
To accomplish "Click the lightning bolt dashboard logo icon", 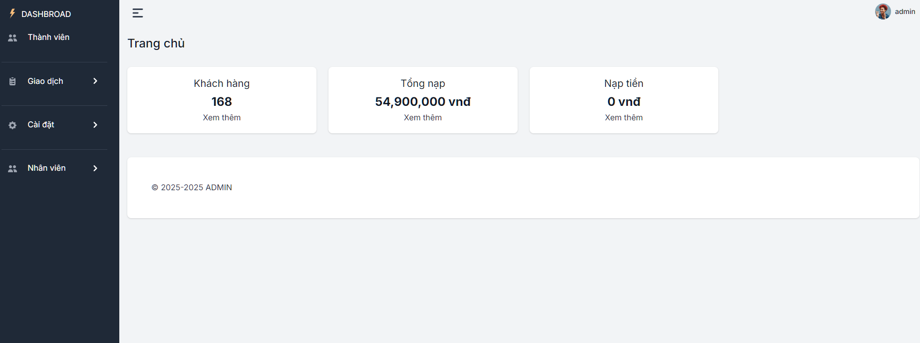I will (12, 13).
